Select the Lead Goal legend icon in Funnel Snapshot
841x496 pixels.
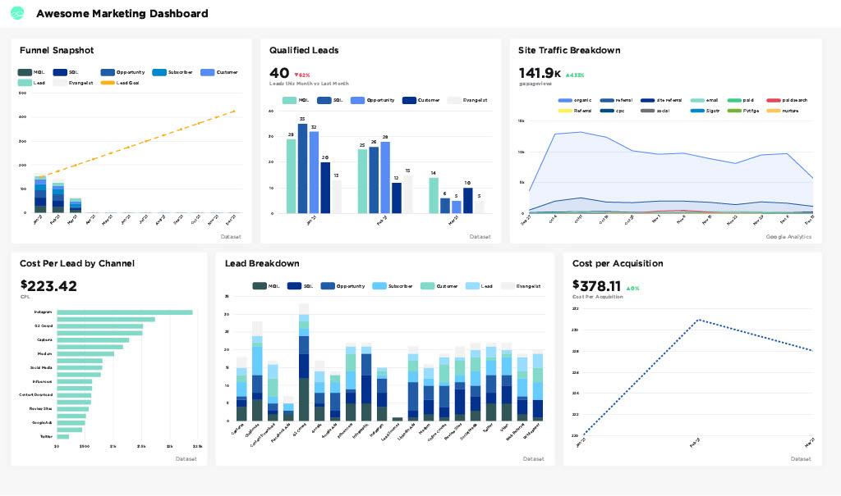[x=107, y=82]
